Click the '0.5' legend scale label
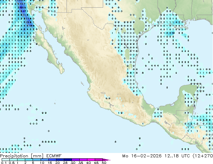This screenshot has width=213, height=164. 12,163
